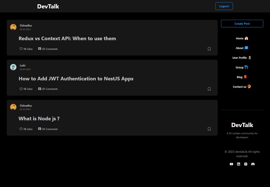Click author name Loki
Screen dimensions: 270x187
pyautogui.click(x=23, y=65)
